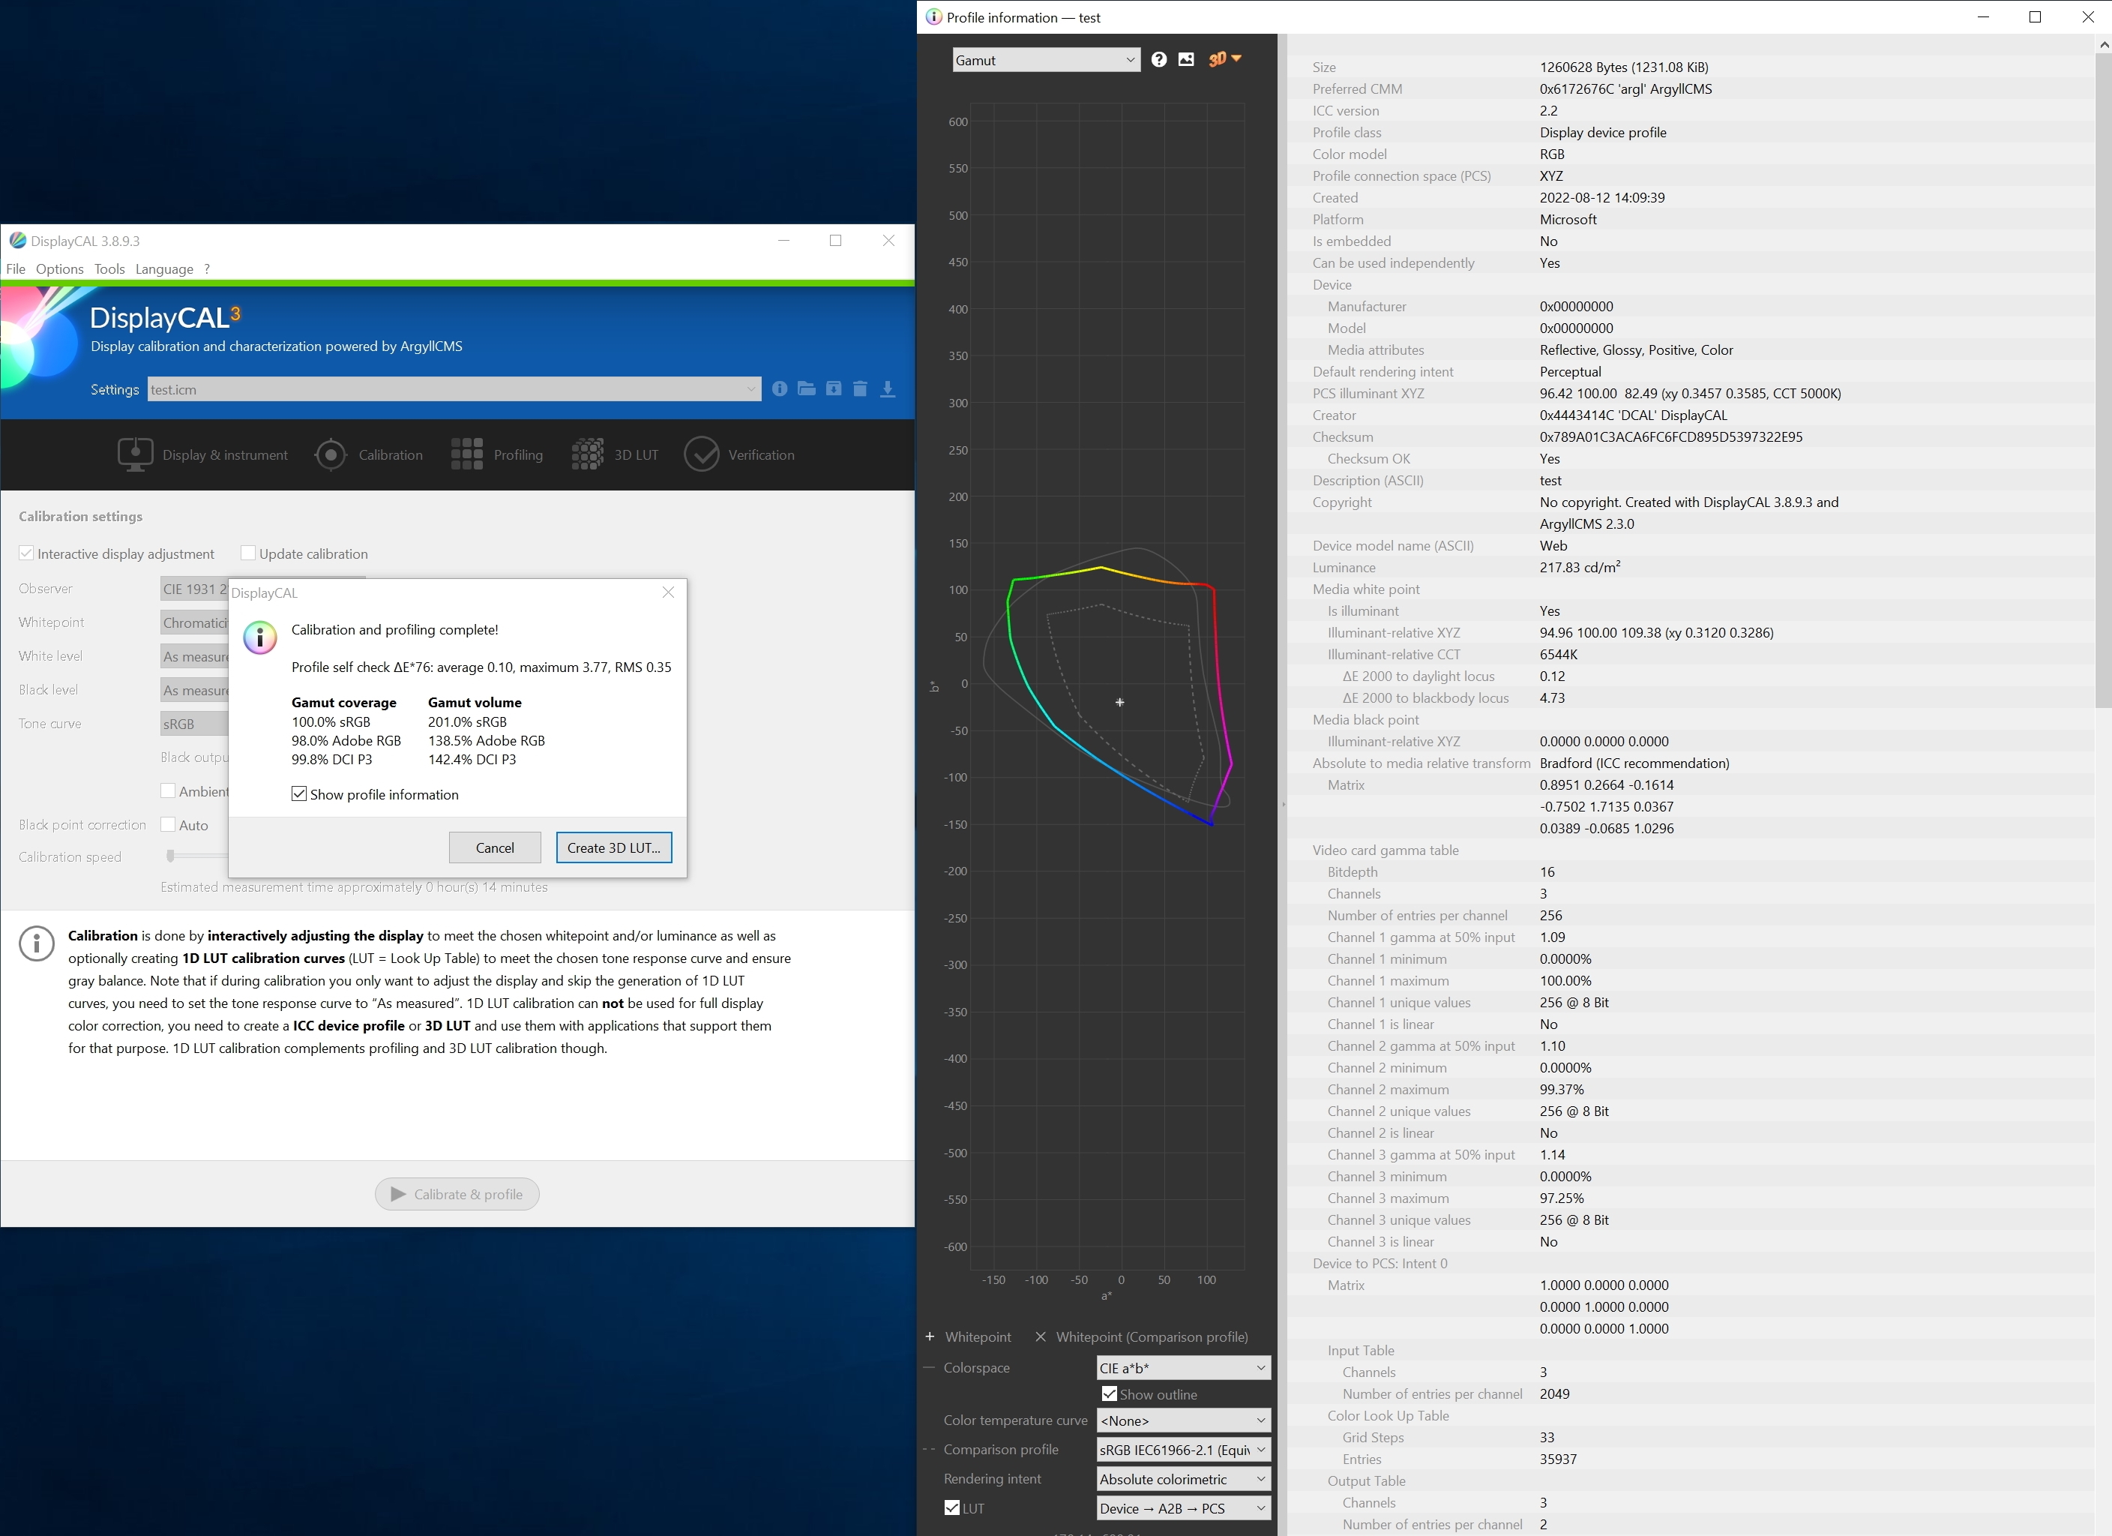Open the Tools menu
2112x1536 pixels.
coord(109,268)
